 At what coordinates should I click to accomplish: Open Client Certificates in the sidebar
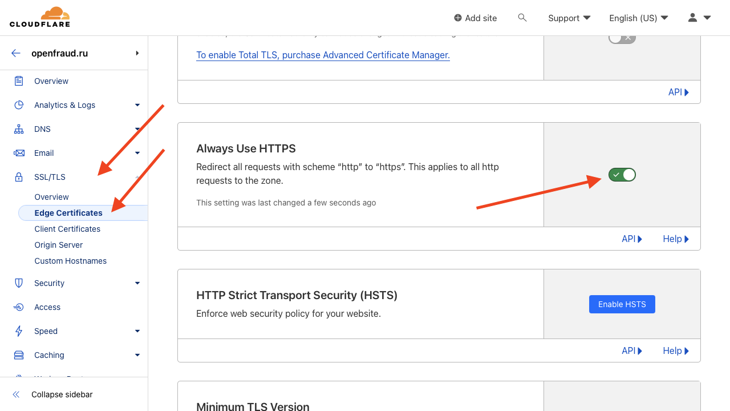coord(67,229)
